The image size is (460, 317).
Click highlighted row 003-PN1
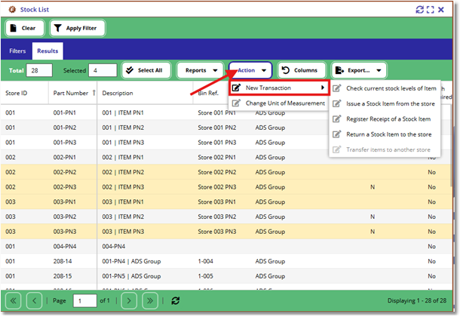coord(226,202)
